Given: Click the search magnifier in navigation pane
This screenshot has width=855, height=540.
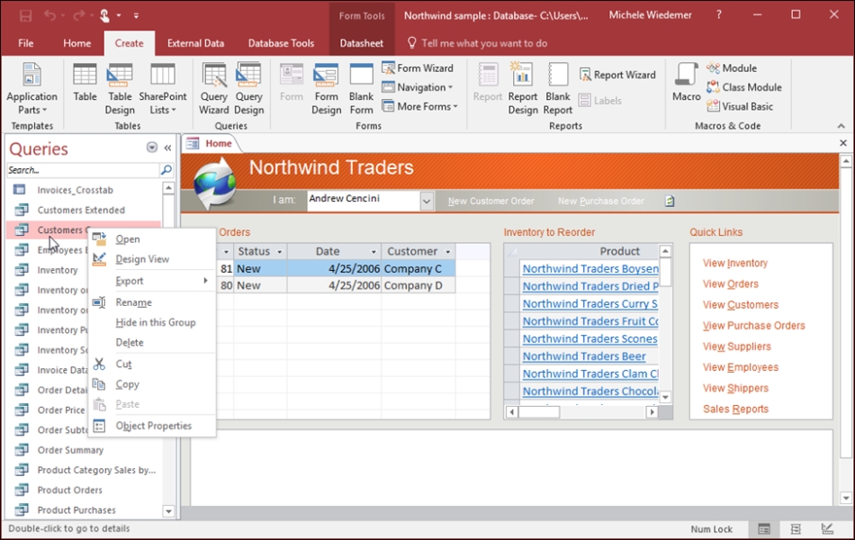Looking at the screenshot, I should (166, 170).
